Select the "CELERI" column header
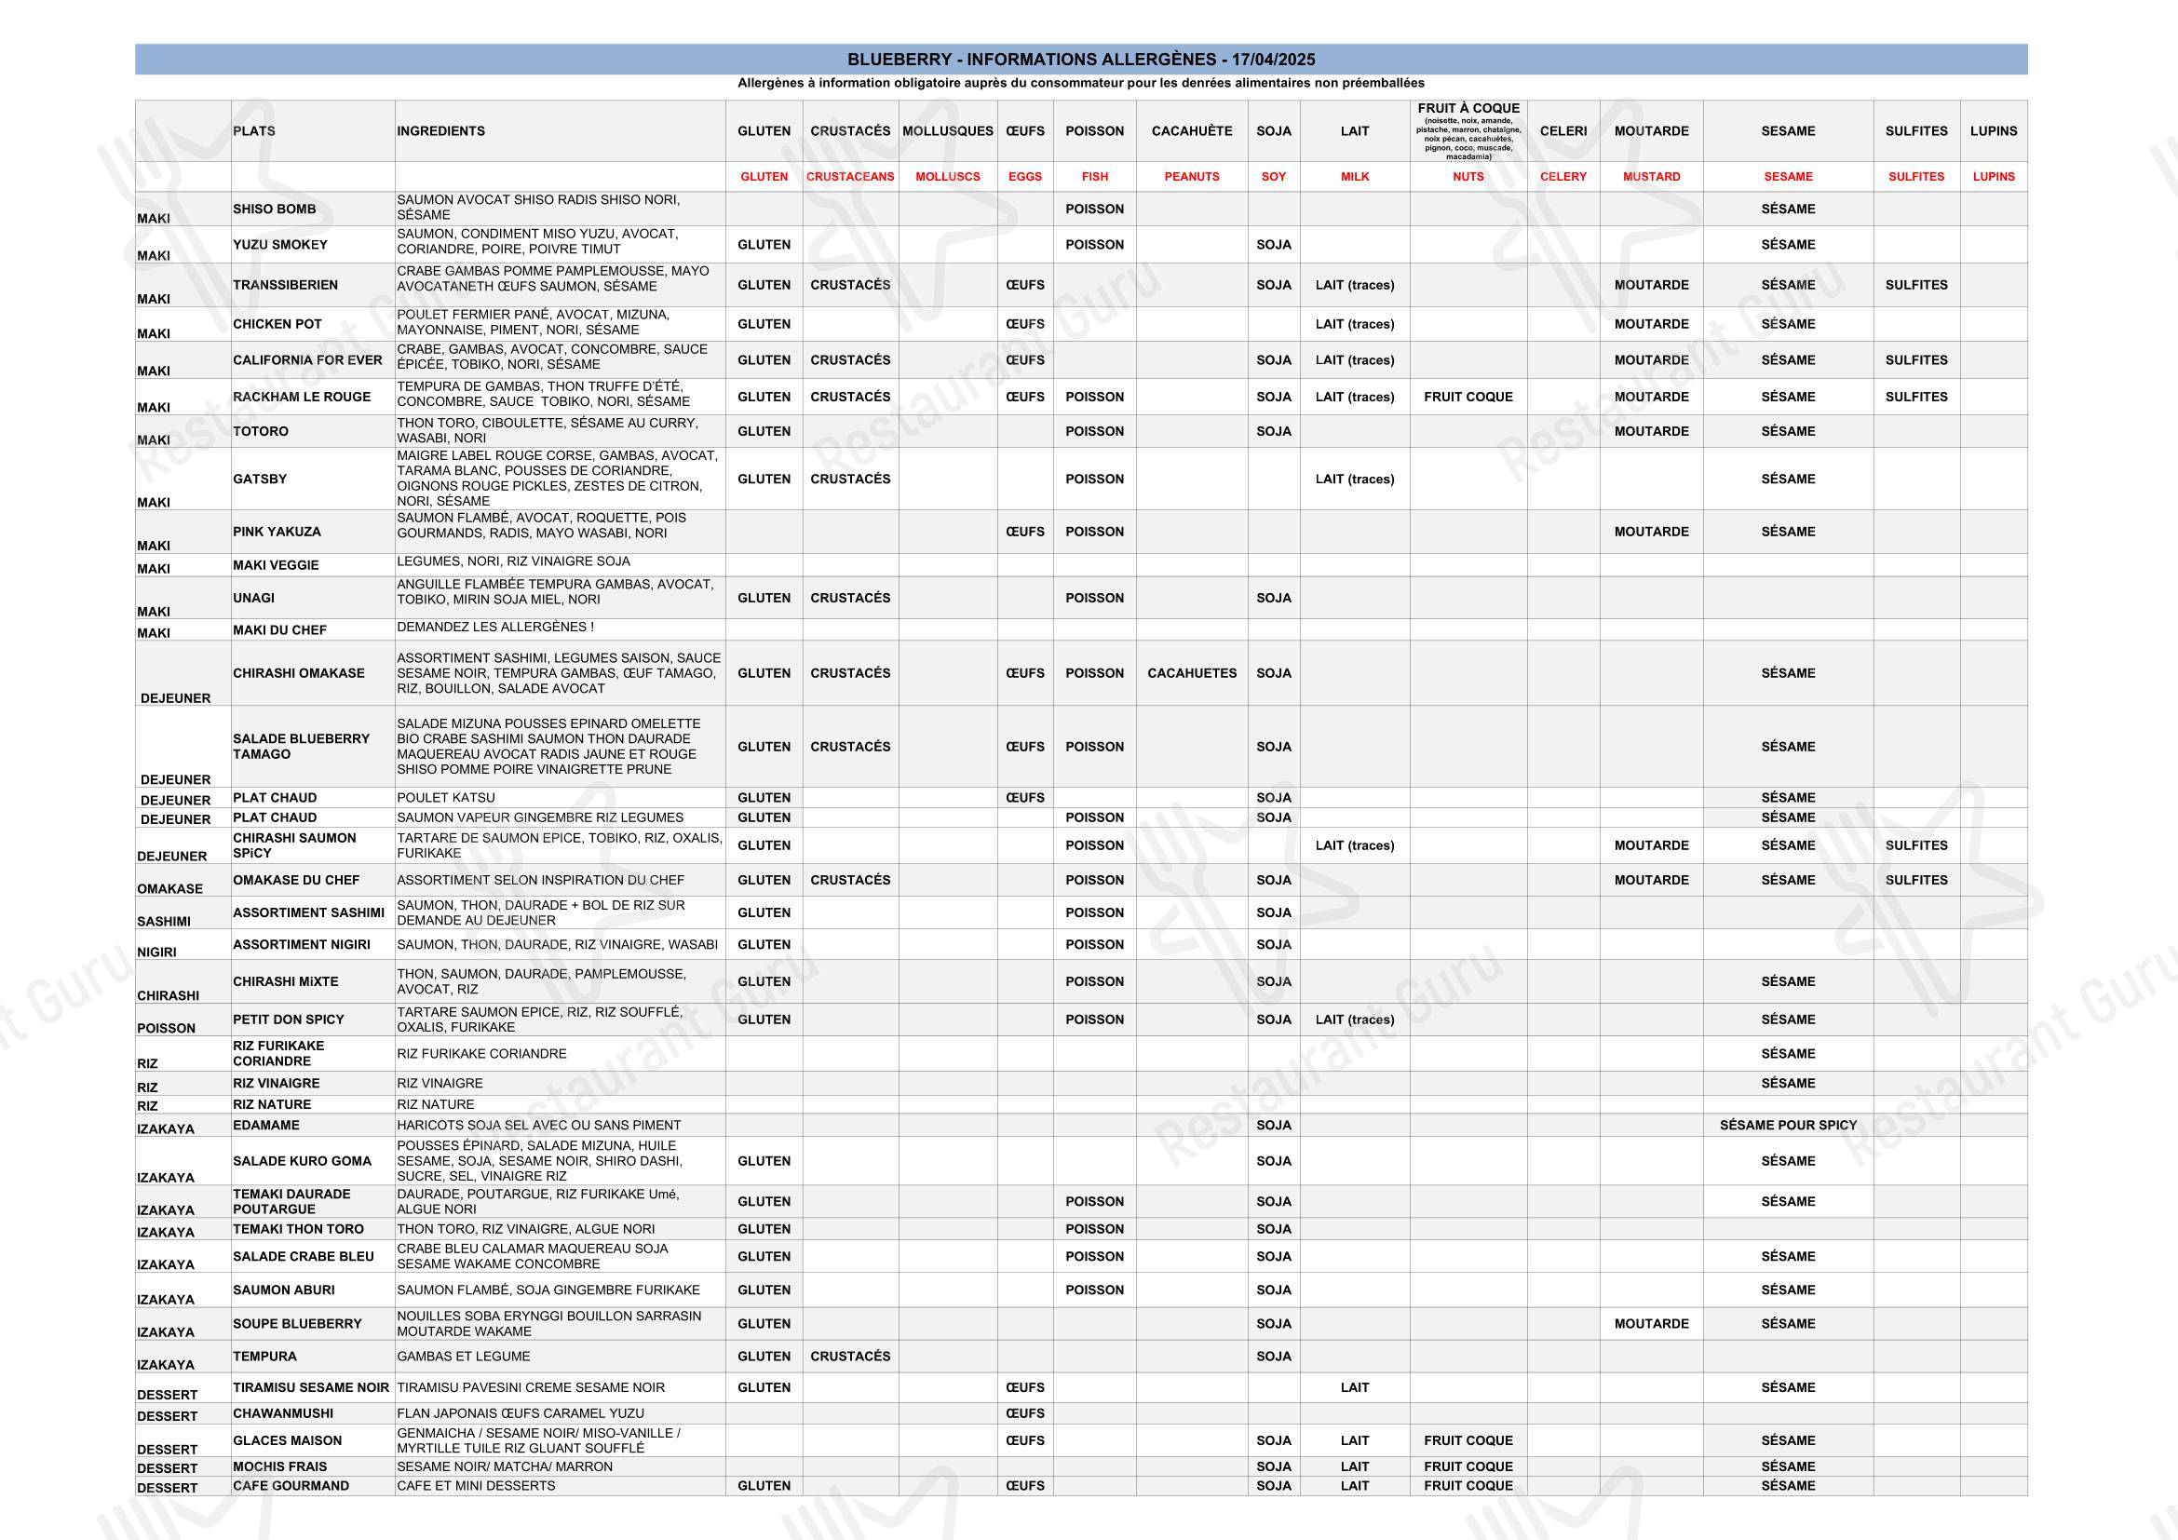This screenshot has height=1540, width=2178. pos(1563,132)
